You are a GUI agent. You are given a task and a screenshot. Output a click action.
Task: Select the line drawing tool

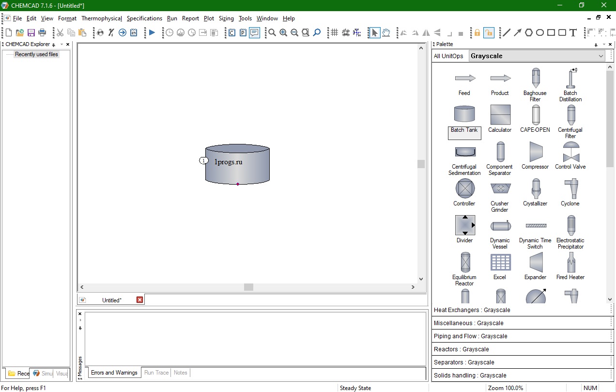pyautogui.click(x=506, y=32)
